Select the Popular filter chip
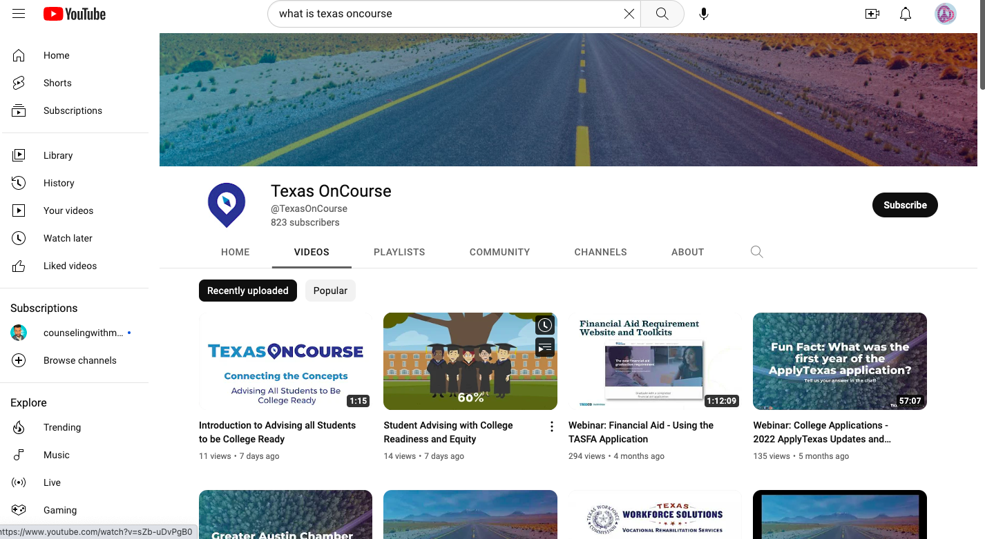 (x=330, y=291)
